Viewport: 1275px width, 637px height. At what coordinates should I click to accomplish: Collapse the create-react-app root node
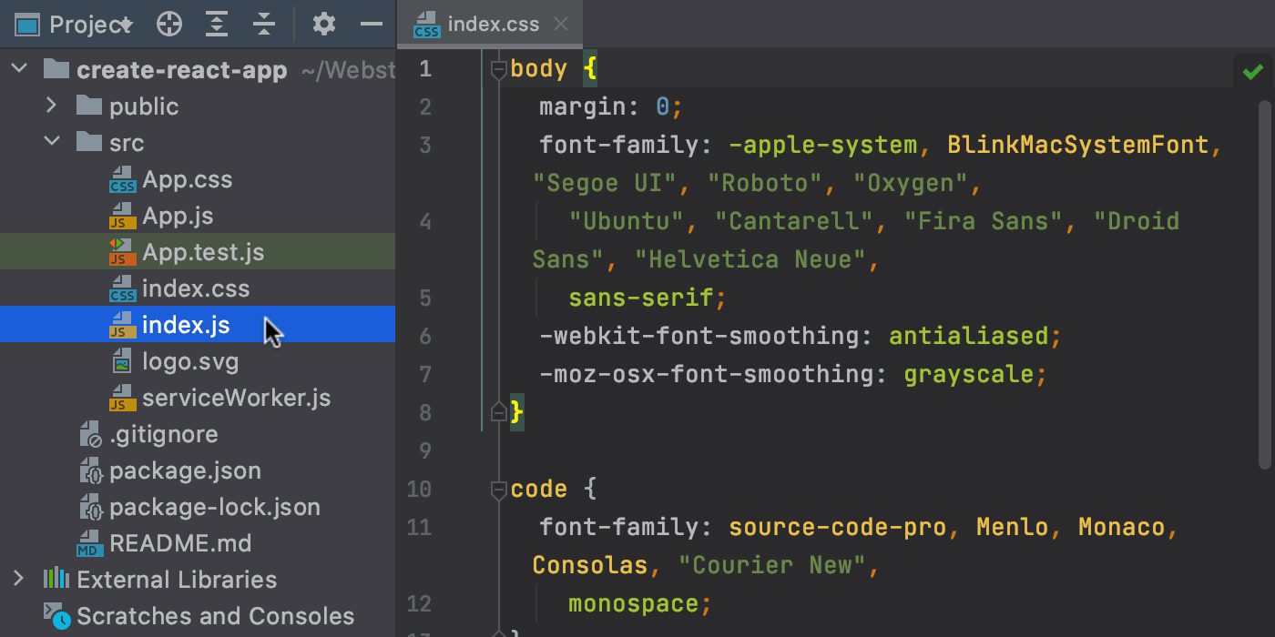point(18,69)
